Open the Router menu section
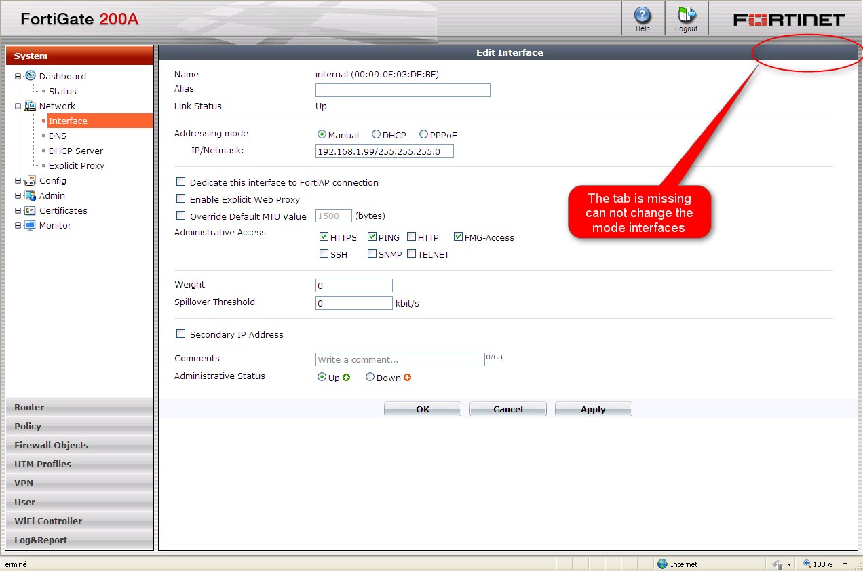The height and width of the screenshot is (571, 863). tap(79, 407)
